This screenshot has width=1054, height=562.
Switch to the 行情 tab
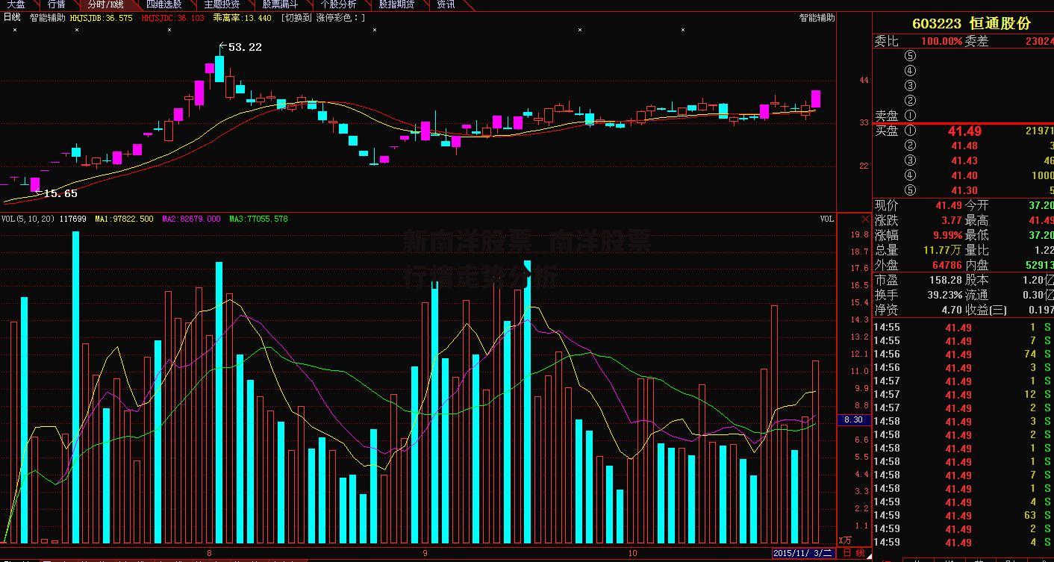coord(57,4)
